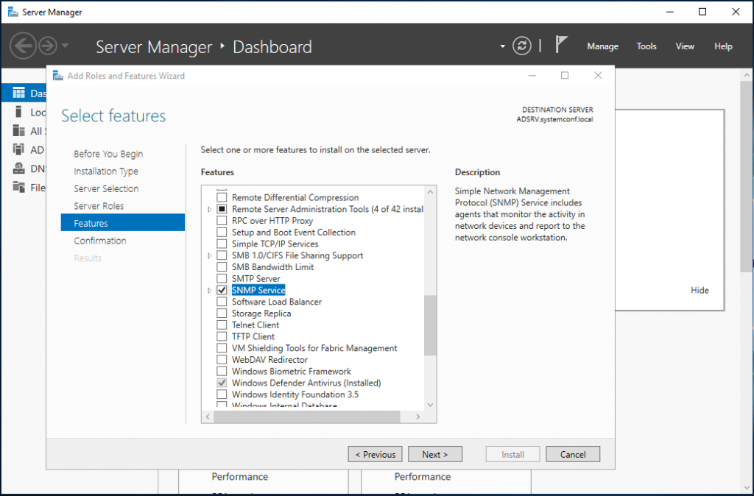
Task: Expand Remote Server Administration Tools
Action: click(208, 209)
